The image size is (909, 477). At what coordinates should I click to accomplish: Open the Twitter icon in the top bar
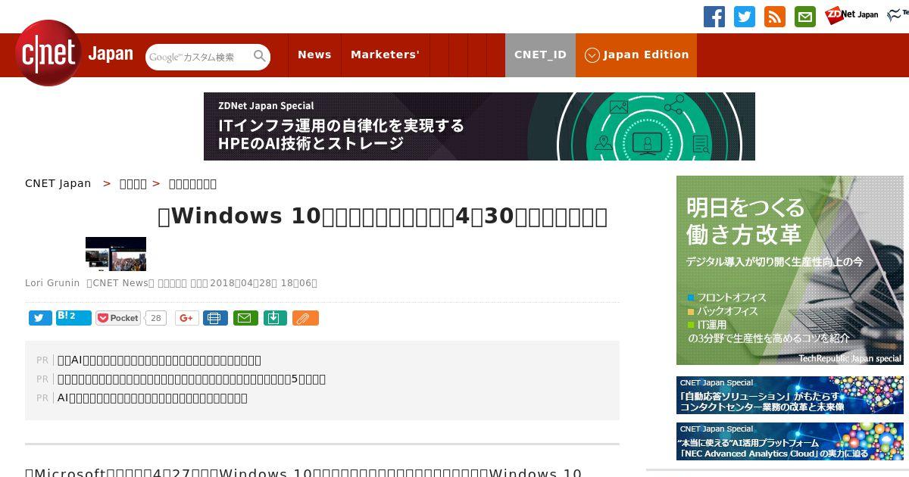(x=745, y=17)
